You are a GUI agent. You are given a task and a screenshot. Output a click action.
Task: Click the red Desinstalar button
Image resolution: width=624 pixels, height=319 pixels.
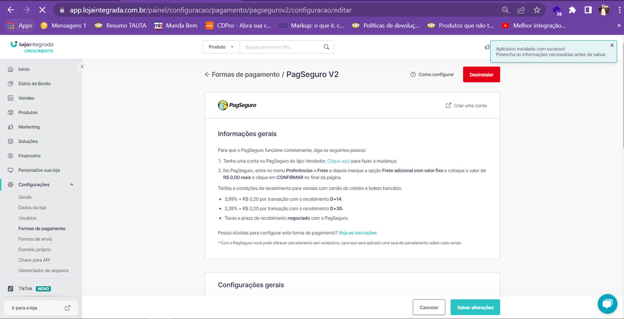click(481, 75)
